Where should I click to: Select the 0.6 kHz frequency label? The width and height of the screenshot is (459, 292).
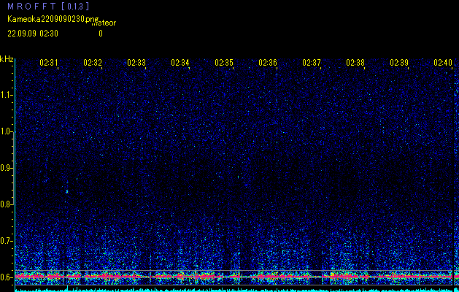click(7, 277)
